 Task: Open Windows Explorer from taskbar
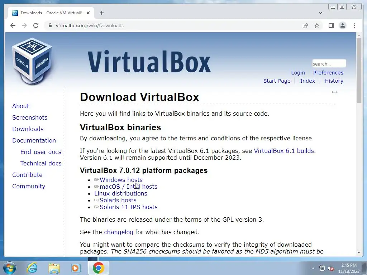(x=54, y=268)
